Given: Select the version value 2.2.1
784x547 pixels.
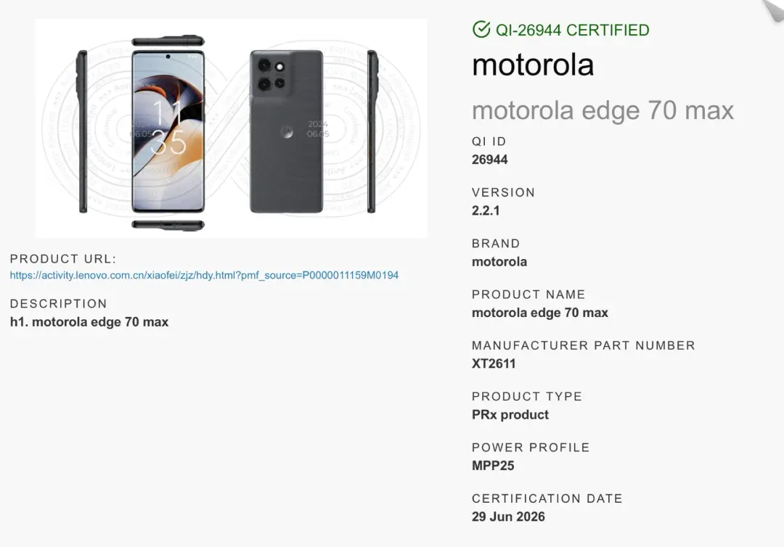Looking at the screenshot, I should [486, 211].
